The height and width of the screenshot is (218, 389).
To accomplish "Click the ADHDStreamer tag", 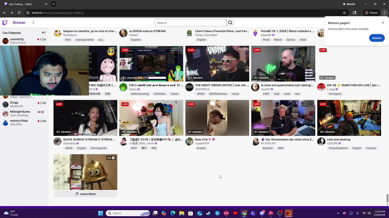I will click(x=218, y=94).
